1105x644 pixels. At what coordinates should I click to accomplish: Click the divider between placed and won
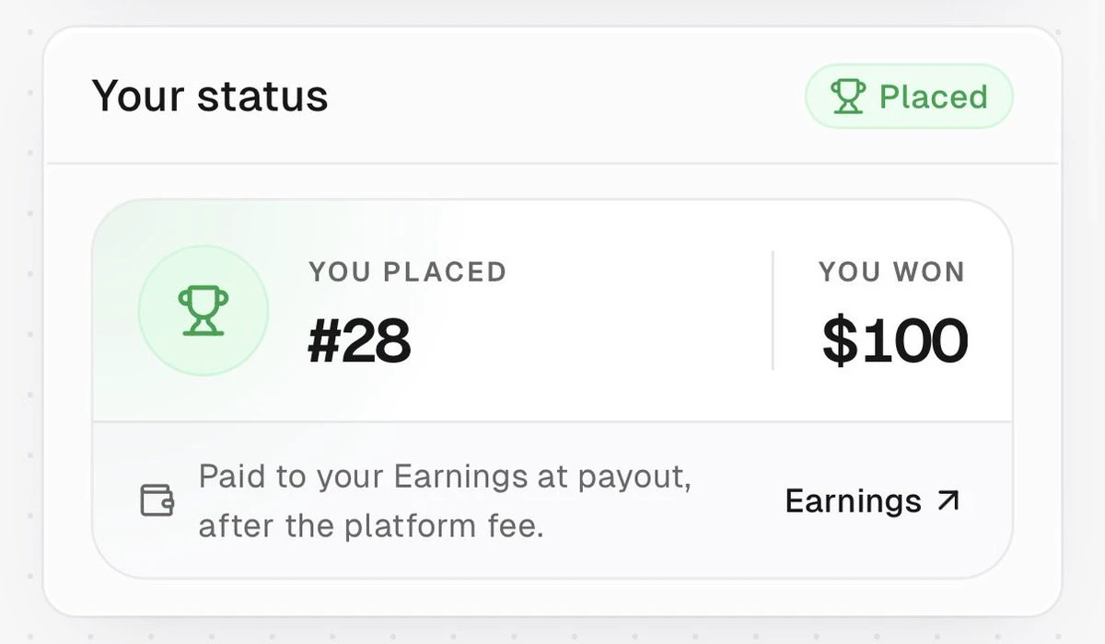coord(772,311)
